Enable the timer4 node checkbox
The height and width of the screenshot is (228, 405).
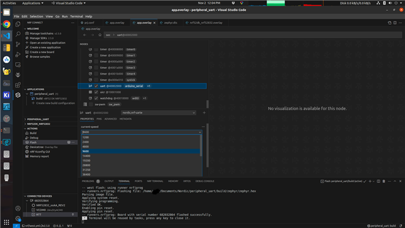[x=96, y=73]
